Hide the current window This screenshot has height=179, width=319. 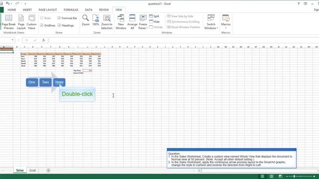(x=155, y=21)
